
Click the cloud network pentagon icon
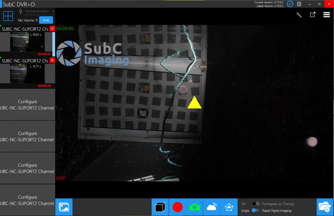tap(229, 207)
